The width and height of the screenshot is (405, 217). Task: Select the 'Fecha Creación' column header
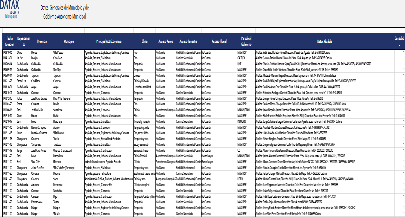coord(9,41)
